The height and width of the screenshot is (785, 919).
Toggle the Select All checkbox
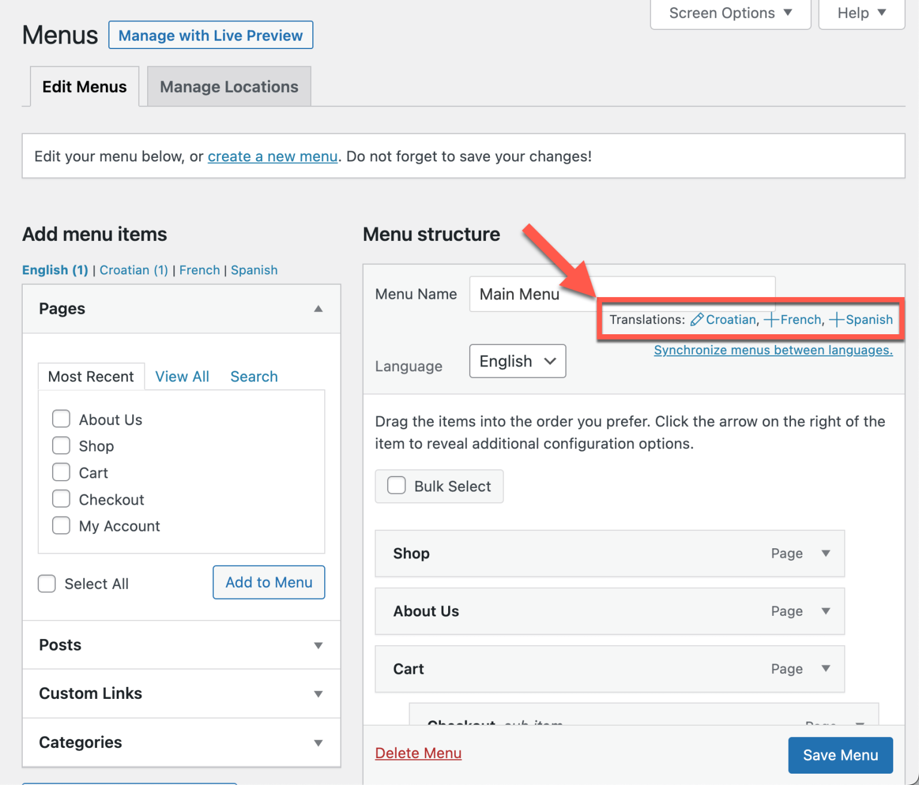(x=47, y=584)
